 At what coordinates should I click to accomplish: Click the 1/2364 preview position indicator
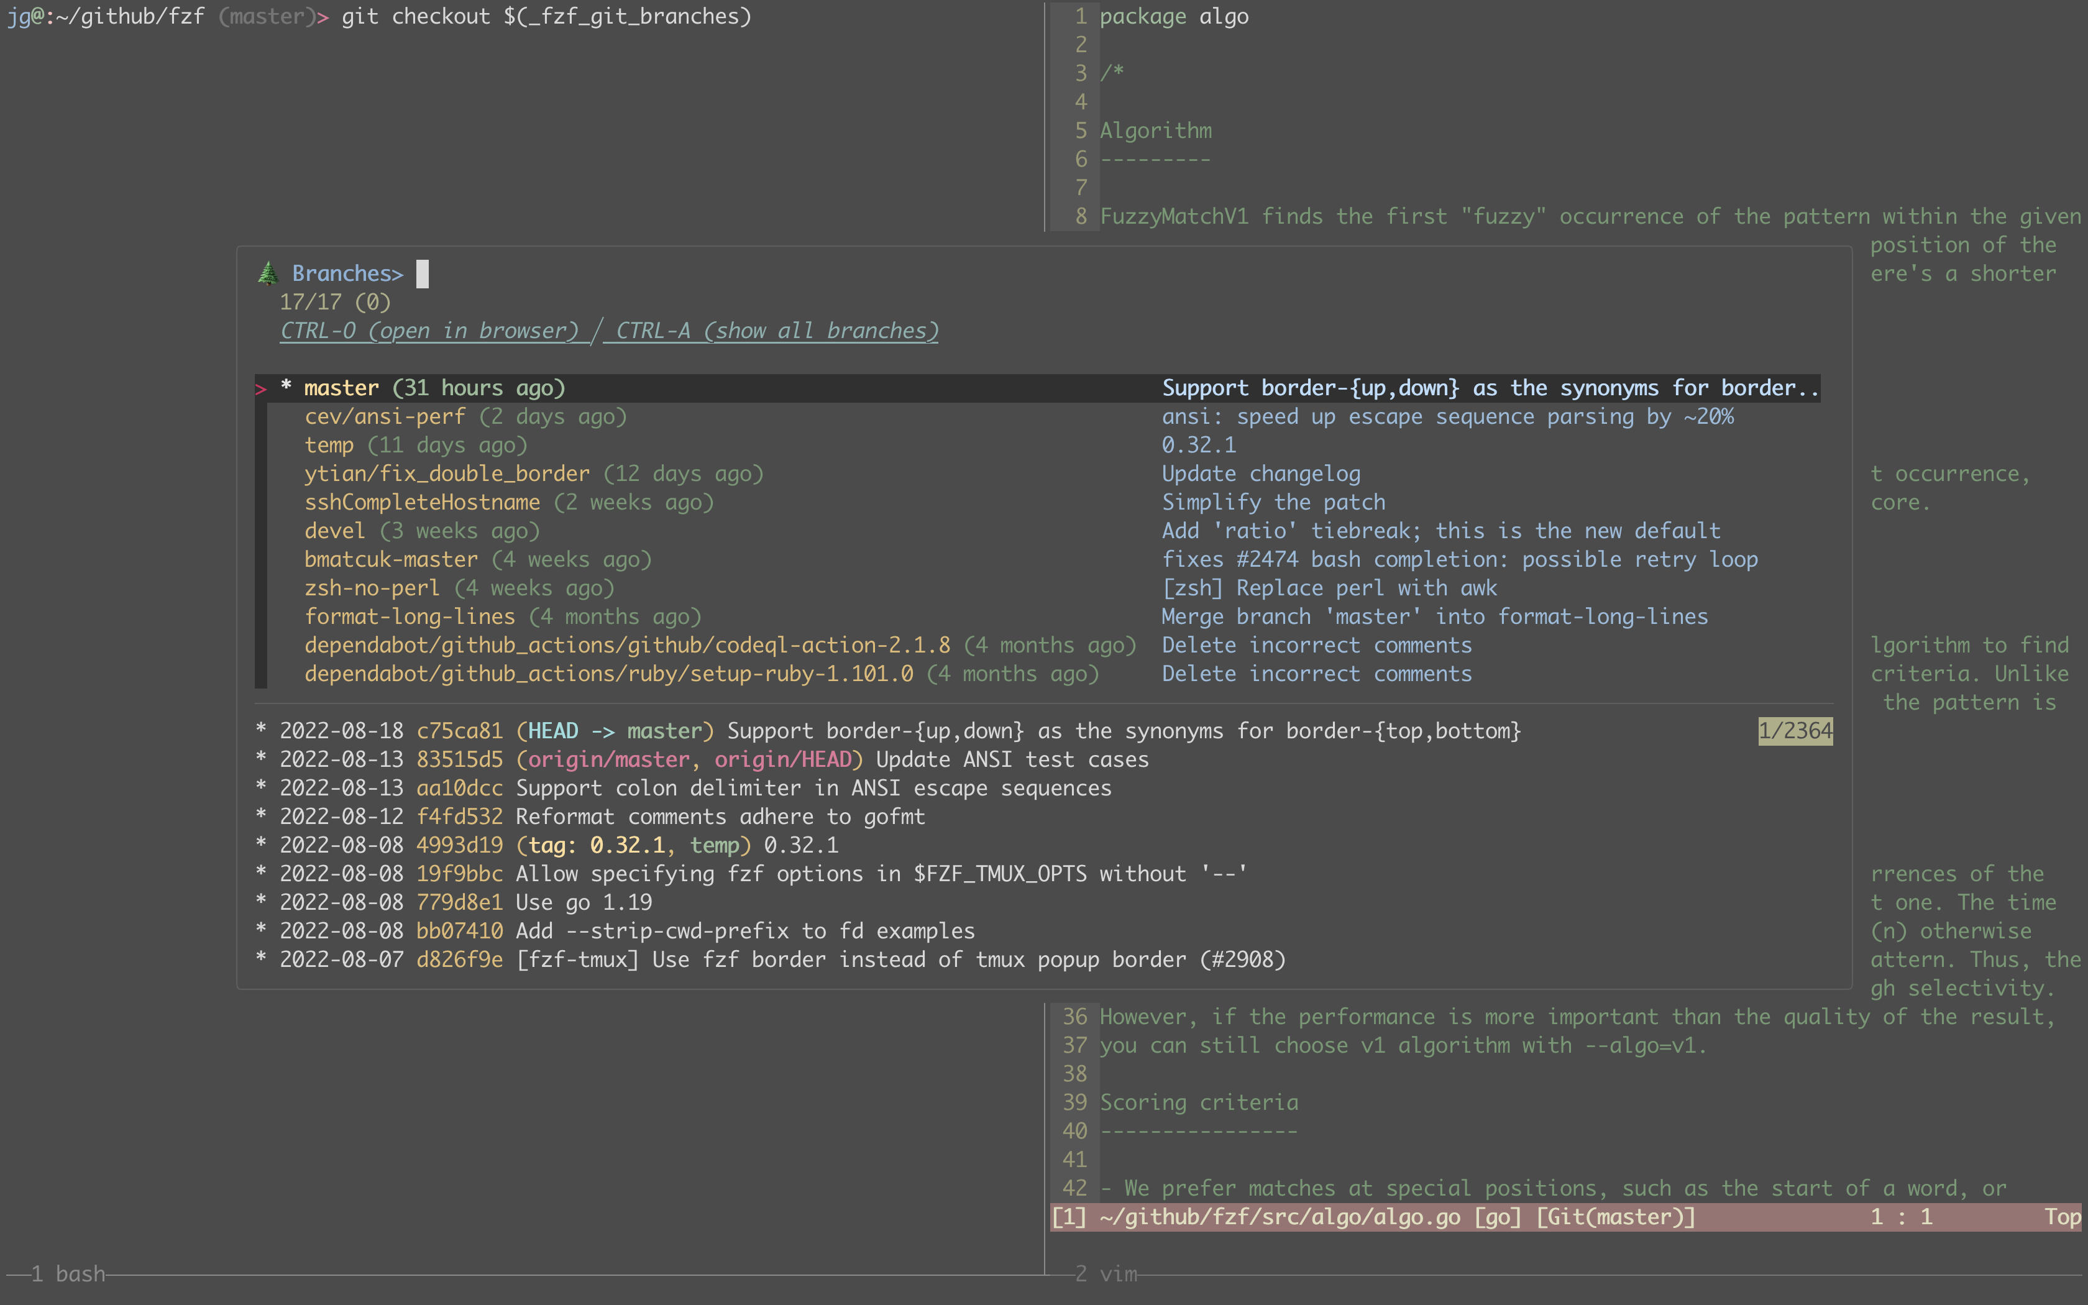point(1795,731)
